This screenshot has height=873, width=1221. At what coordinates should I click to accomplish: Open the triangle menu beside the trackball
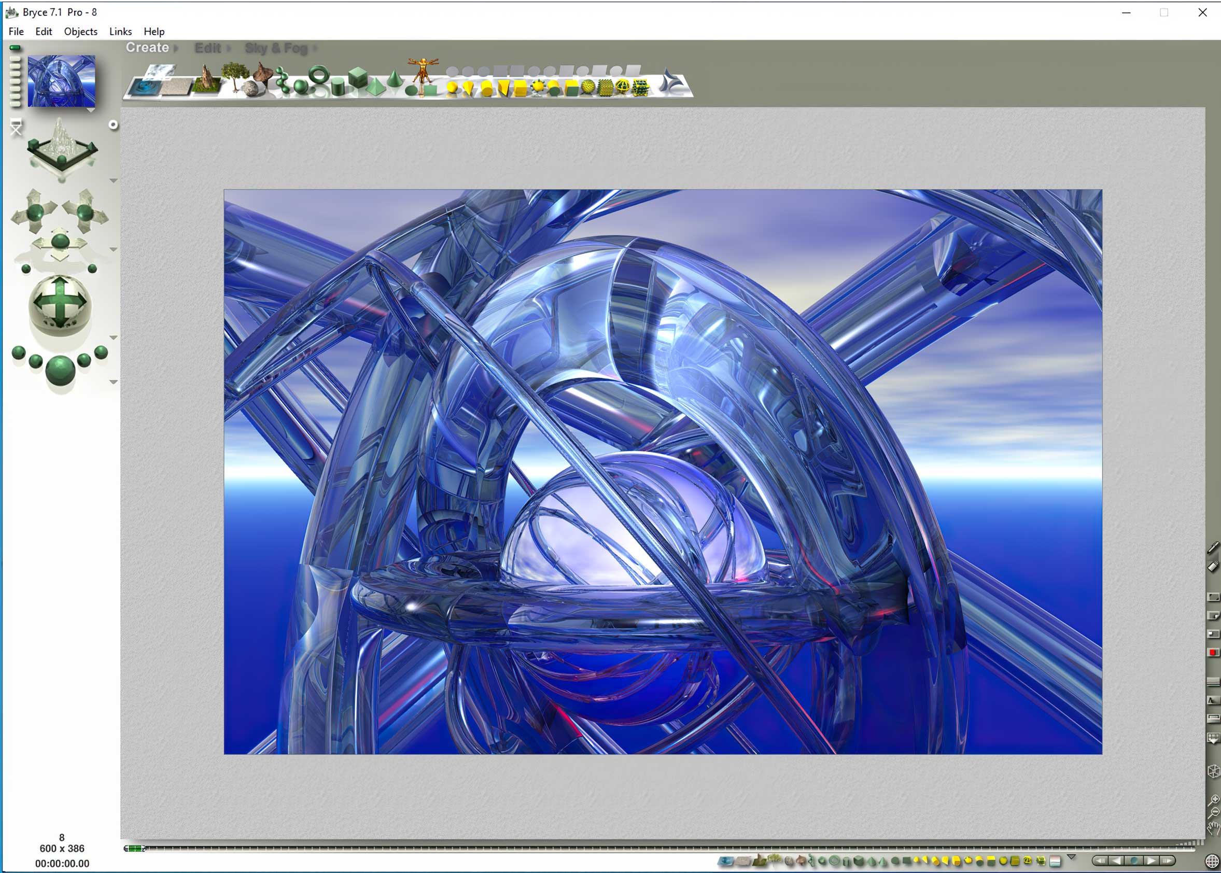114,337
